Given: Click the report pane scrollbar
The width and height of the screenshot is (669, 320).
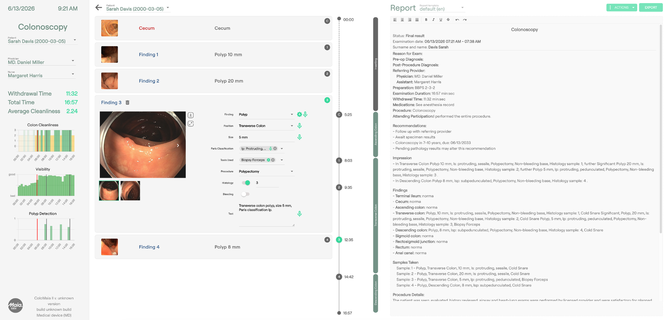Looking at the screenshot, I should pyautogui.click(x=661, y=129).
